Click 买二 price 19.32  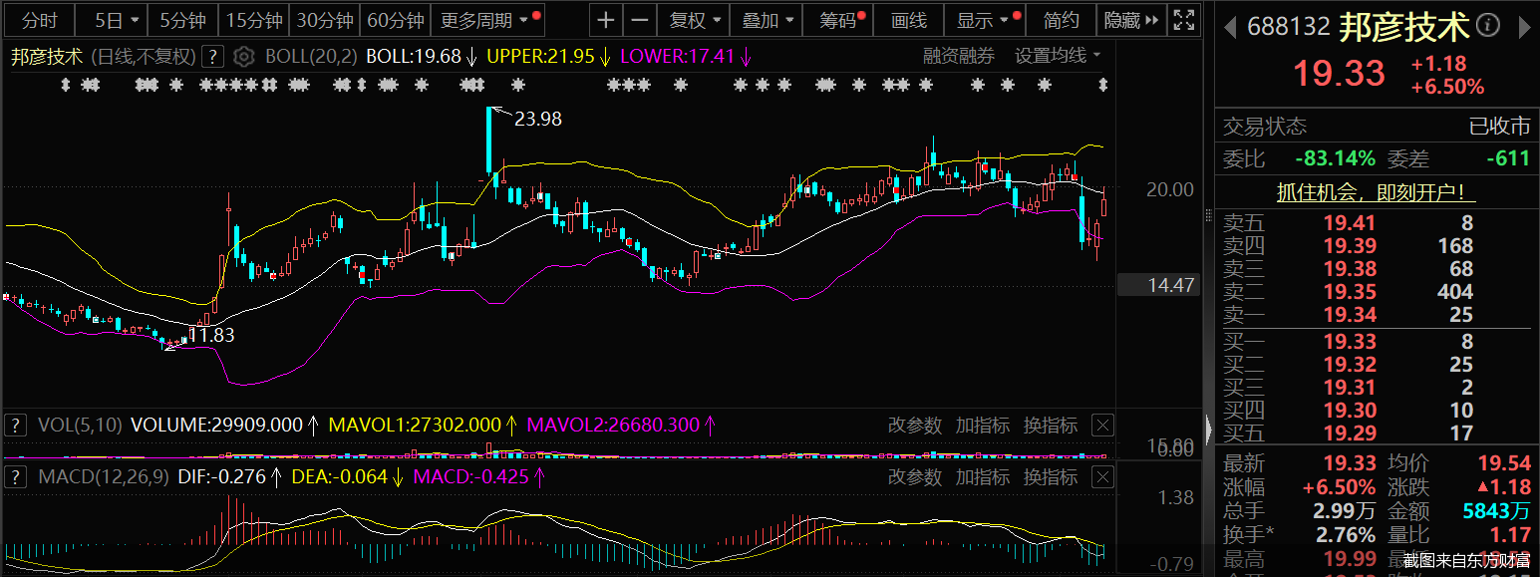coord(1350,365)
